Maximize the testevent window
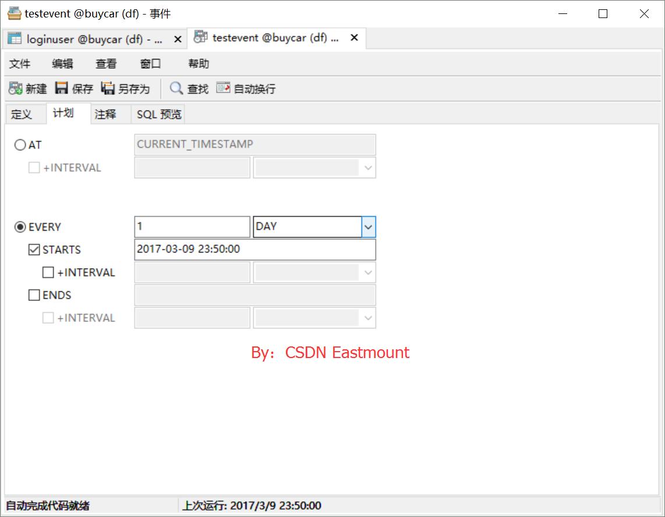The width and height of the screenshot is (665, 517). click(x=603, y=13)
